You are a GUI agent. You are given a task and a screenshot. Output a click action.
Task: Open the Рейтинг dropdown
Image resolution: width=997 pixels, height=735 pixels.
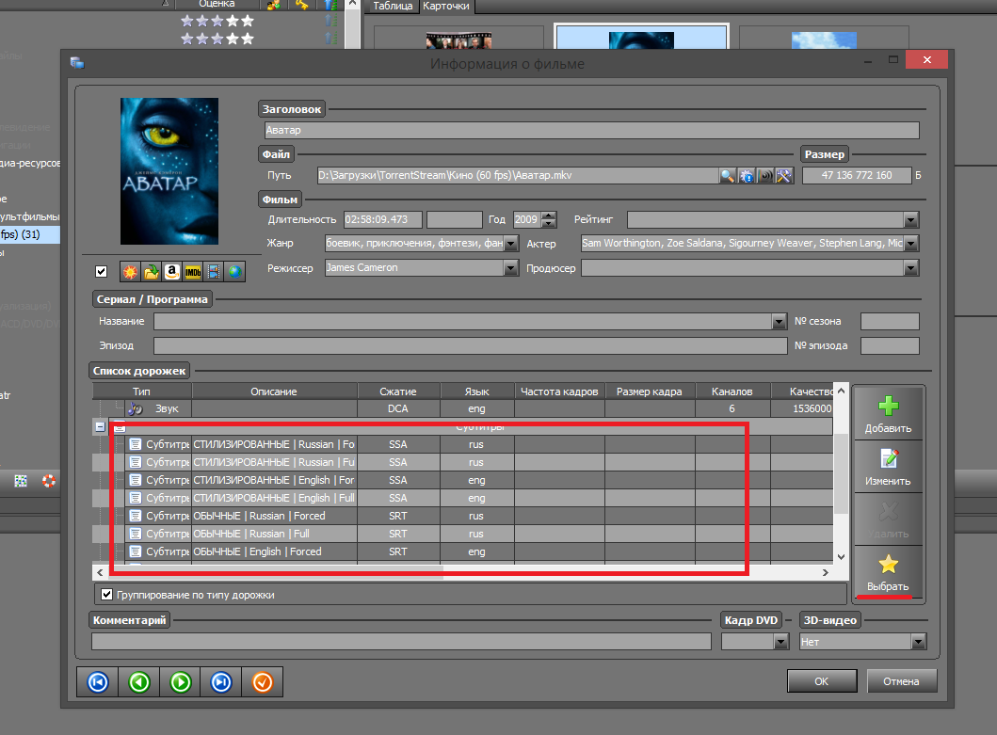(910, 220)
